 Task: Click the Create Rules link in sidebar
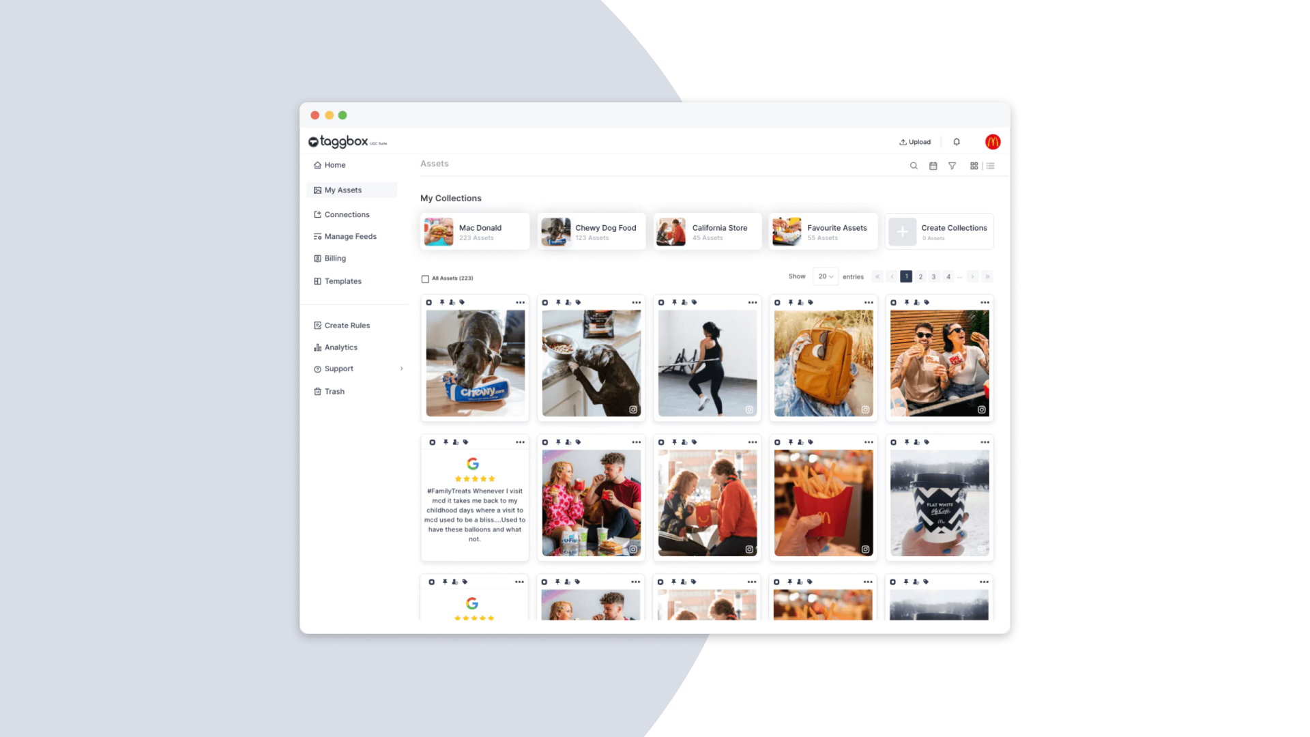click(347, 325)
